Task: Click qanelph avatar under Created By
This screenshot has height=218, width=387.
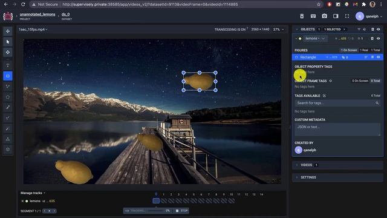Action: (x=298, y=150)
